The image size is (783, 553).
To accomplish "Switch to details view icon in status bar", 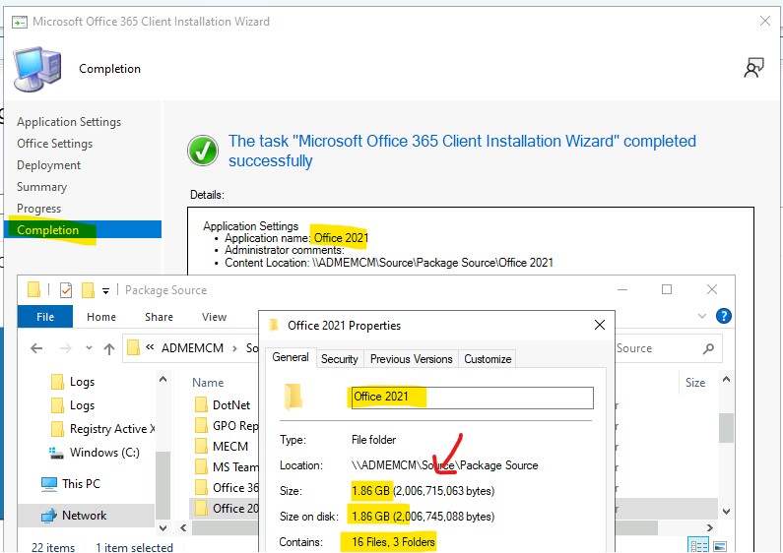I will coord(698,546).
